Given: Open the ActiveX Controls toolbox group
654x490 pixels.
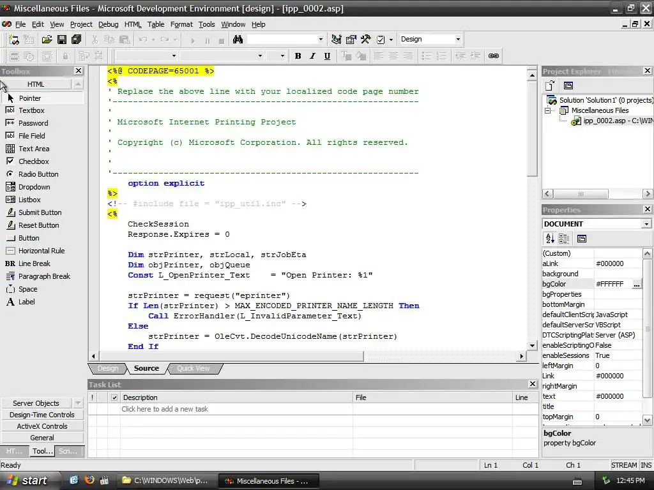Looking at the screenshot, I should [x=42, y=426].
